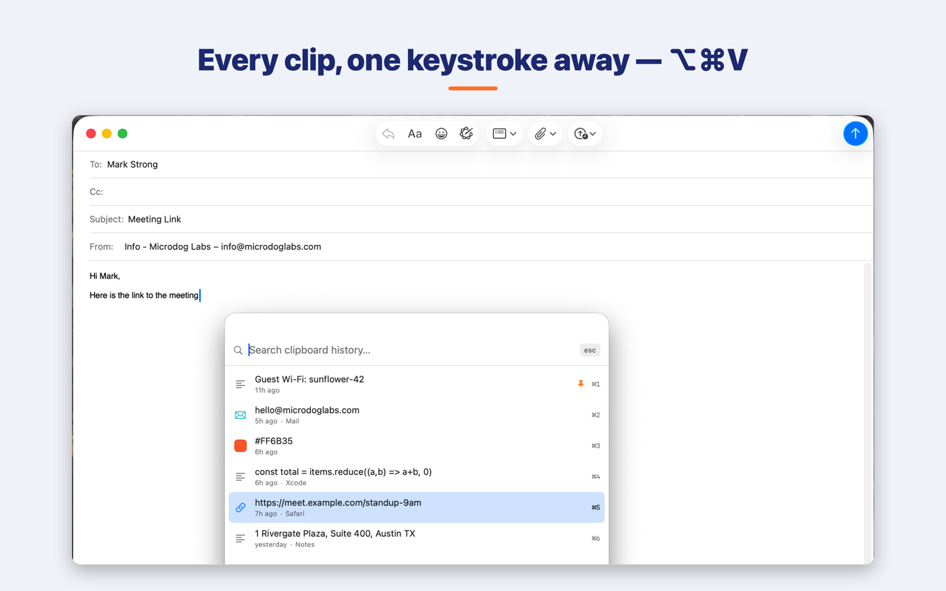Select the 1 Rivergate Plaza address clip
Viewport: 946px width, 591px height.
click(x=417, y=538)
